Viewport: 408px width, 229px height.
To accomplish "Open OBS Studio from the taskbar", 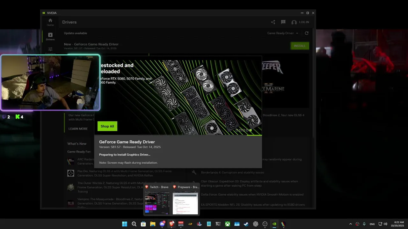I will tap(265, 224).
